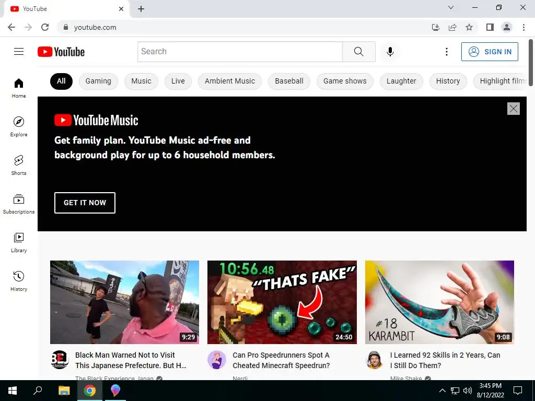Show hidden system tray icons
The image size is (535, 401).
(442, 391)
